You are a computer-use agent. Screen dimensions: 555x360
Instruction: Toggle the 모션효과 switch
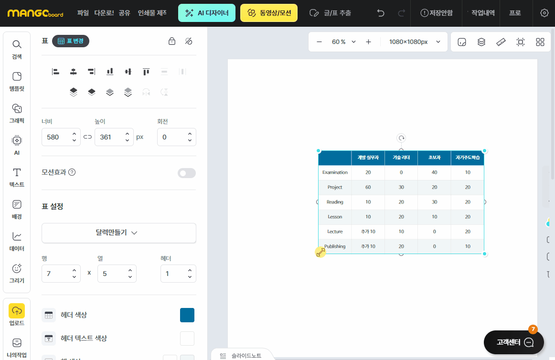(x=187, y=173)
